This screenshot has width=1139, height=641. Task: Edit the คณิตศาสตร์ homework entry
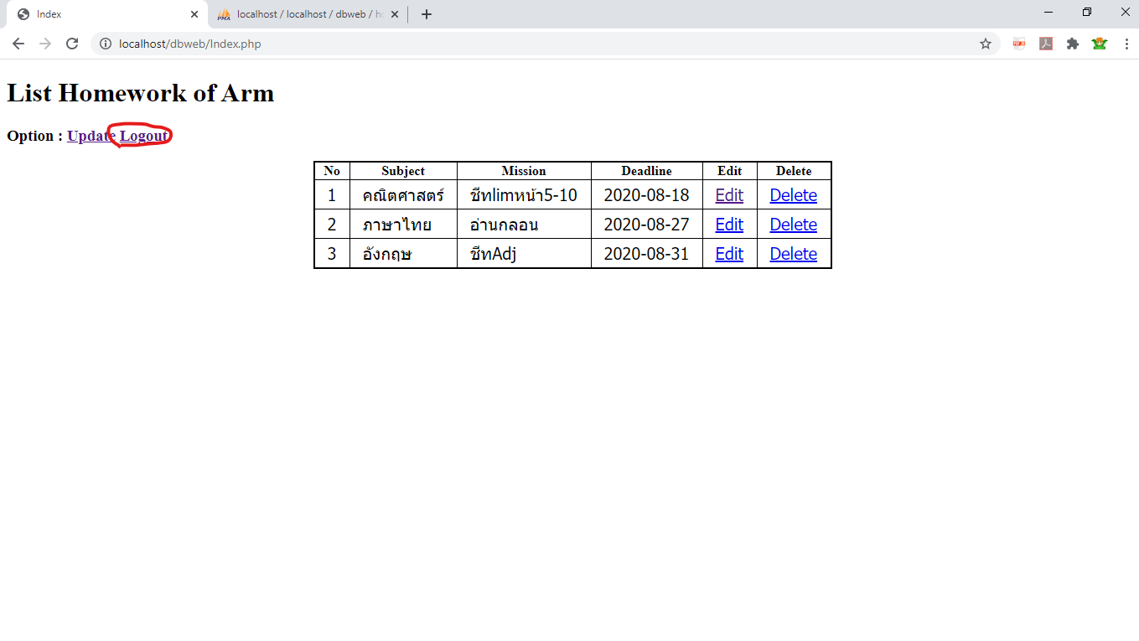pos(728,194)
